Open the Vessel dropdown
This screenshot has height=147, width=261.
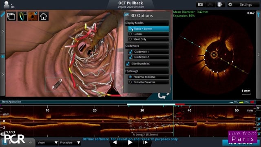(47, 143)
